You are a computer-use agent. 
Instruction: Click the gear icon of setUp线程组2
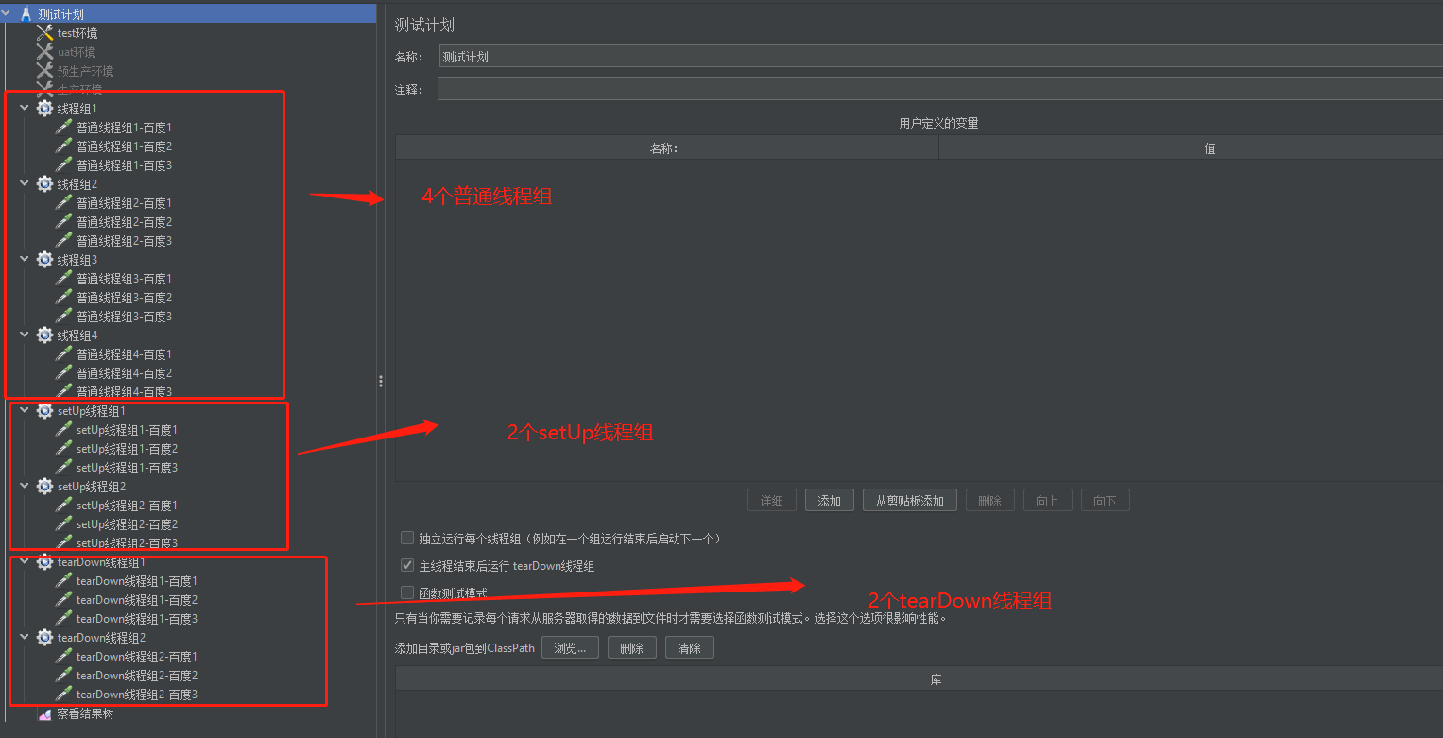(44, 487)
